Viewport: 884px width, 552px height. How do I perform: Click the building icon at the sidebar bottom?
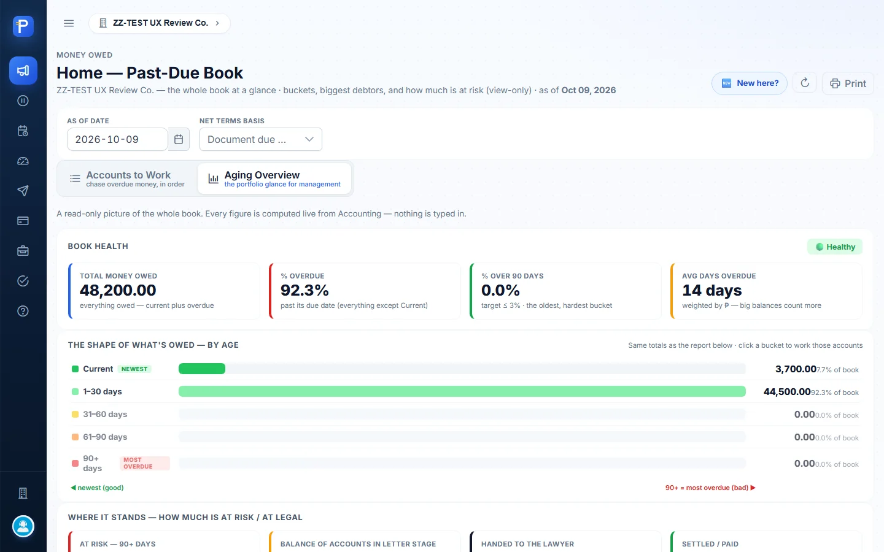[23, 493]
